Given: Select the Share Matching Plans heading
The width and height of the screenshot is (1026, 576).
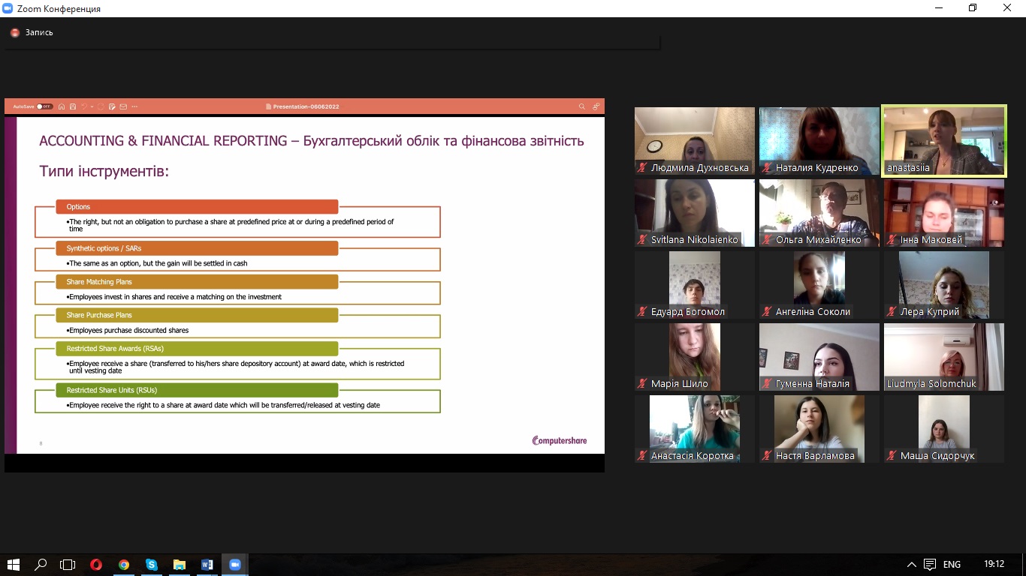Looking at the screenshot, I should click(x=197, y=282).
